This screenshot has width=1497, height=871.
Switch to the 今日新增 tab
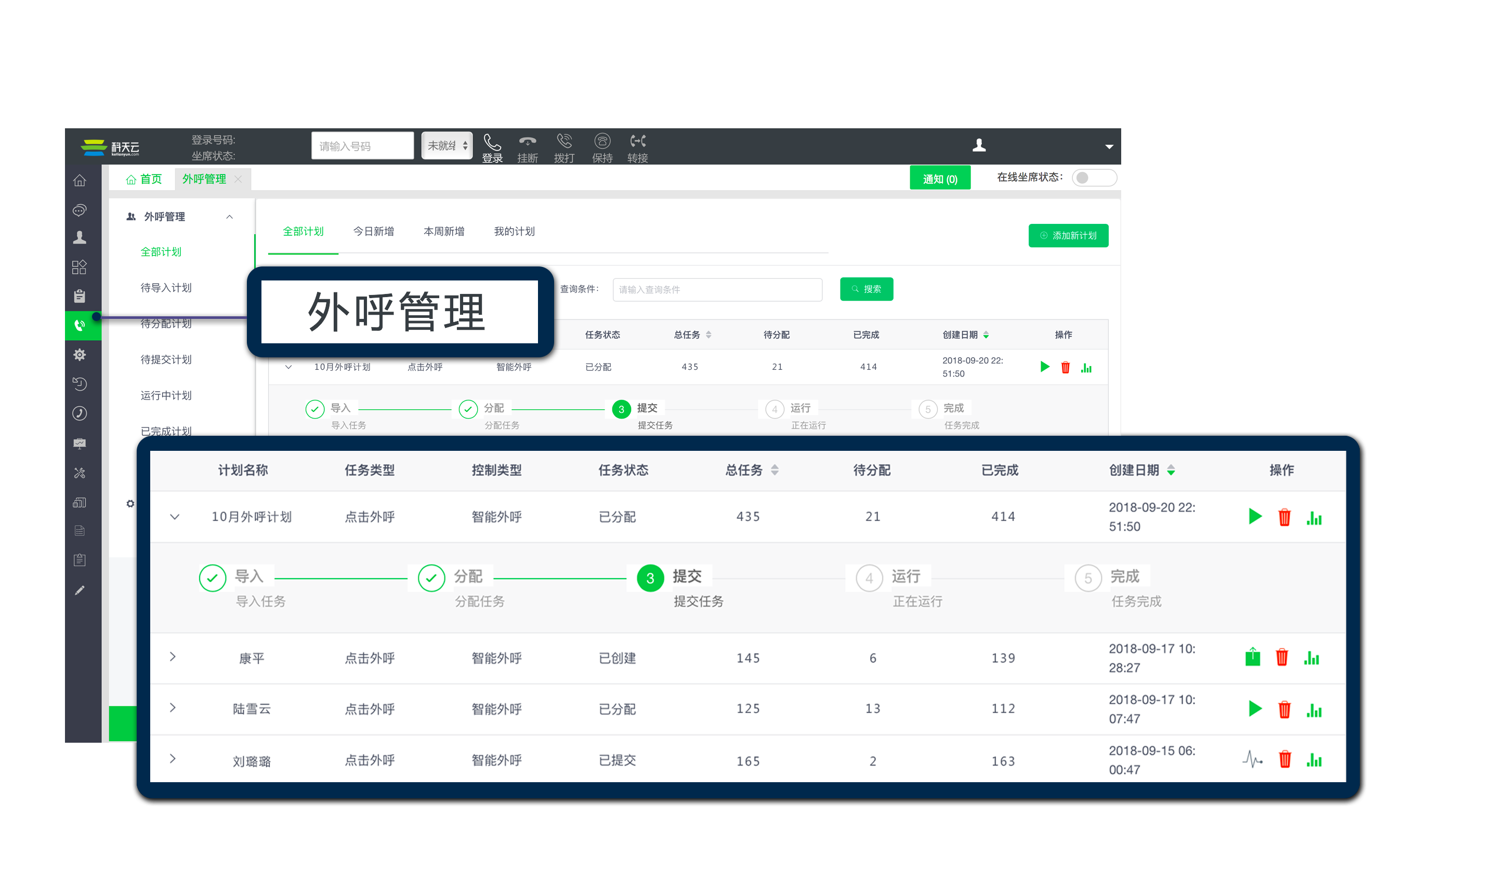pyautogui.click(x=373, y=232)
